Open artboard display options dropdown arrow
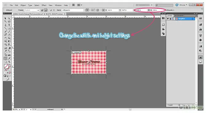 [94, 10]
